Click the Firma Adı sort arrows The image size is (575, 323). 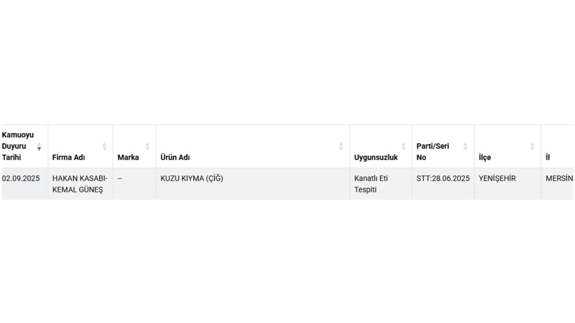[x=104, y=146]
